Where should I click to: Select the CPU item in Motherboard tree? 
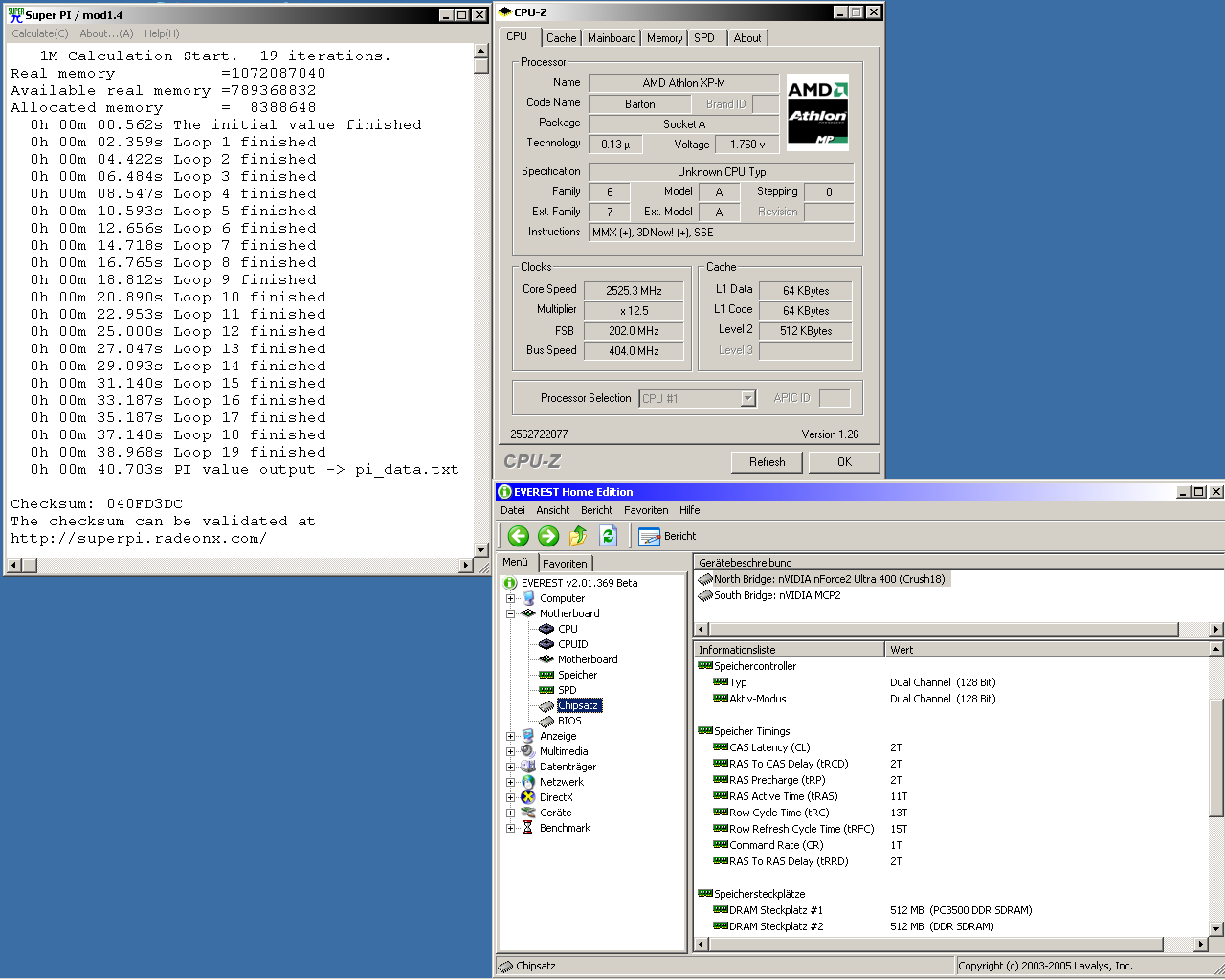[568, 629]
